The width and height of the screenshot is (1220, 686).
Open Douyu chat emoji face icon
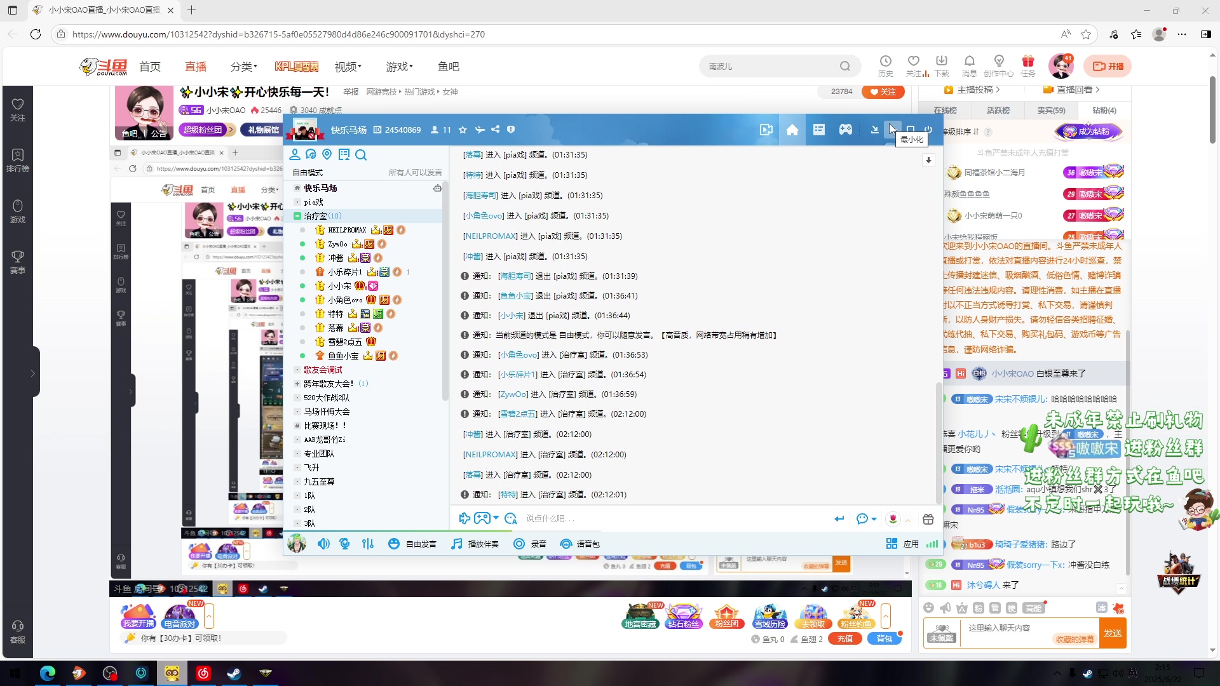[x=928, y=608]
